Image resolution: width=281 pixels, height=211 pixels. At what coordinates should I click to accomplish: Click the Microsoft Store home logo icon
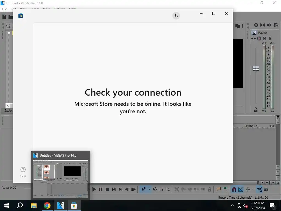pos(21,16)
